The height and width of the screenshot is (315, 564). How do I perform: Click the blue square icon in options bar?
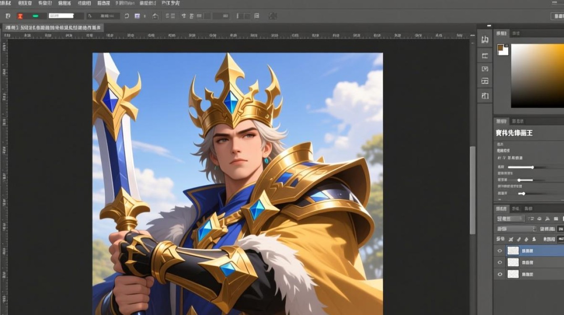137,16
